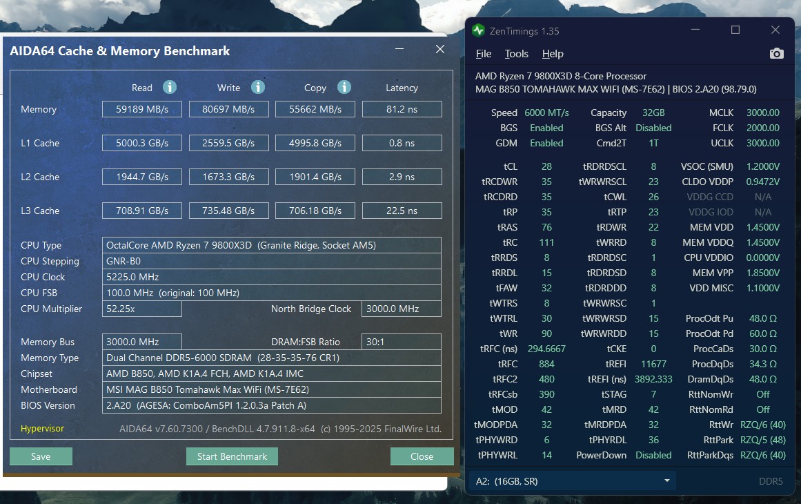This screenshot has height=504, width=801.
Task: Click the L3 Cache Write value 735.48 GB/s
Action: 228,211
